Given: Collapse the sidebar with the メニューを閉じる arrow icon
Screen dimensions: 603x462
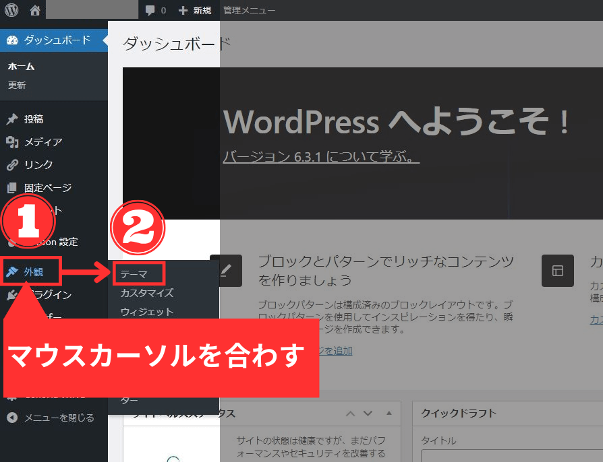Looking at the screenshot, I should [x=12, y=418].
